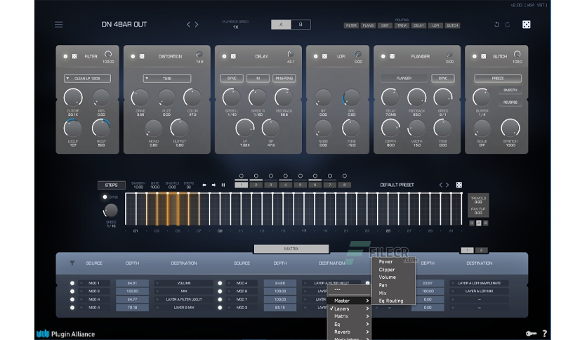
Task: Shift sequencer steps right with arrow icon
Action: 213,185
